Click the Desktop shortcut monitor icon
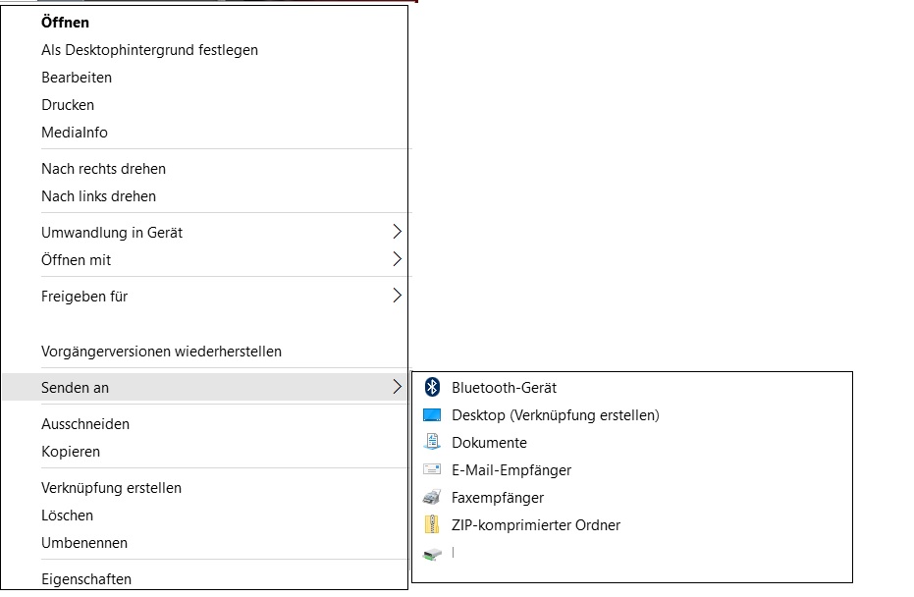The width and height of the screenshot is (914, 597). (x=432, y=415)
